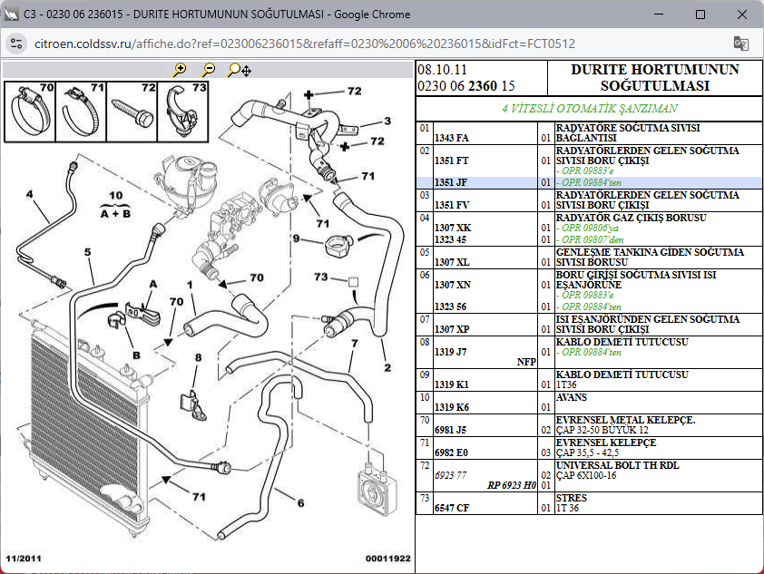
Task: Click part number 6547 CF
Action: (x=452, y=508)
